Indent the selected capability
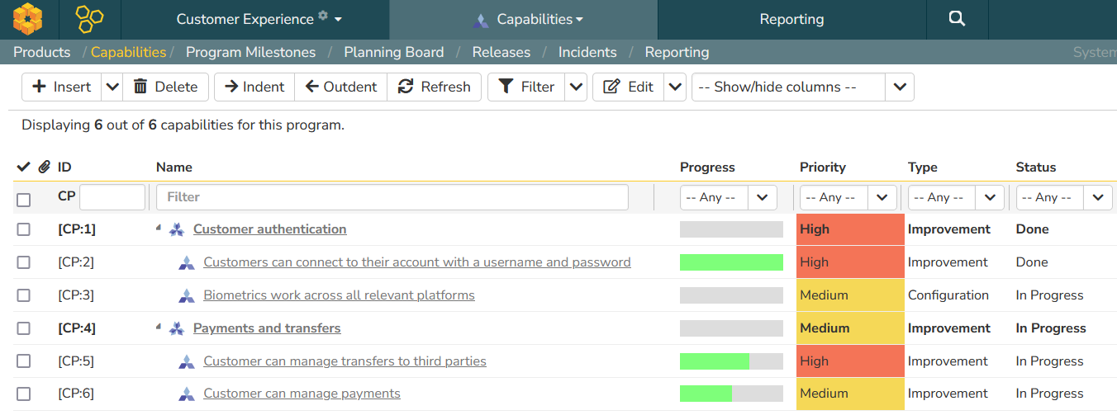The height and width of the screenshot is (415, 1117). coord(254,87)
